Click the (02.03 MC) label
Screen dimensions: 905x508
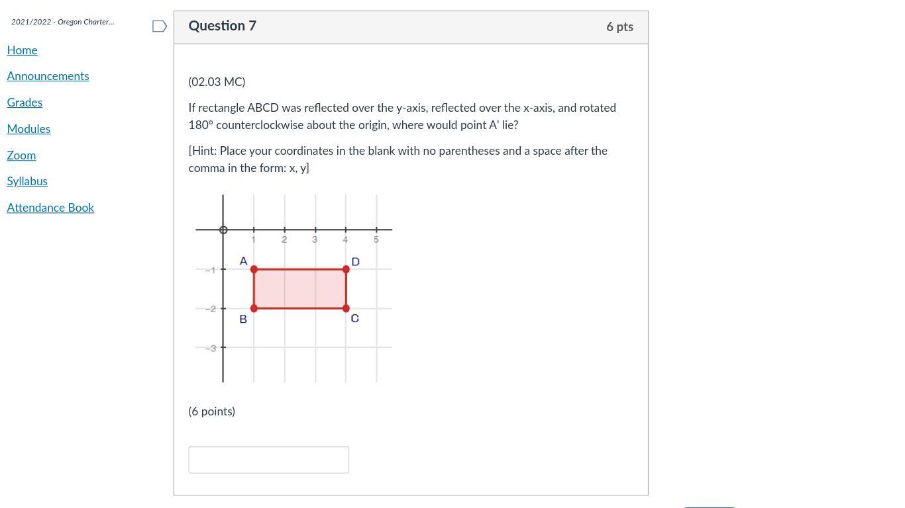[x=217, y=82]
